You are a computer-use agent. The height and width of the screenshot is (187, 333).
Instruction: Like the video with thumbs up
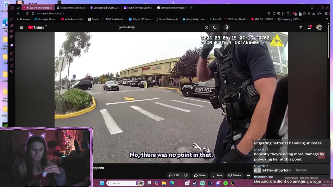[174, 175]
